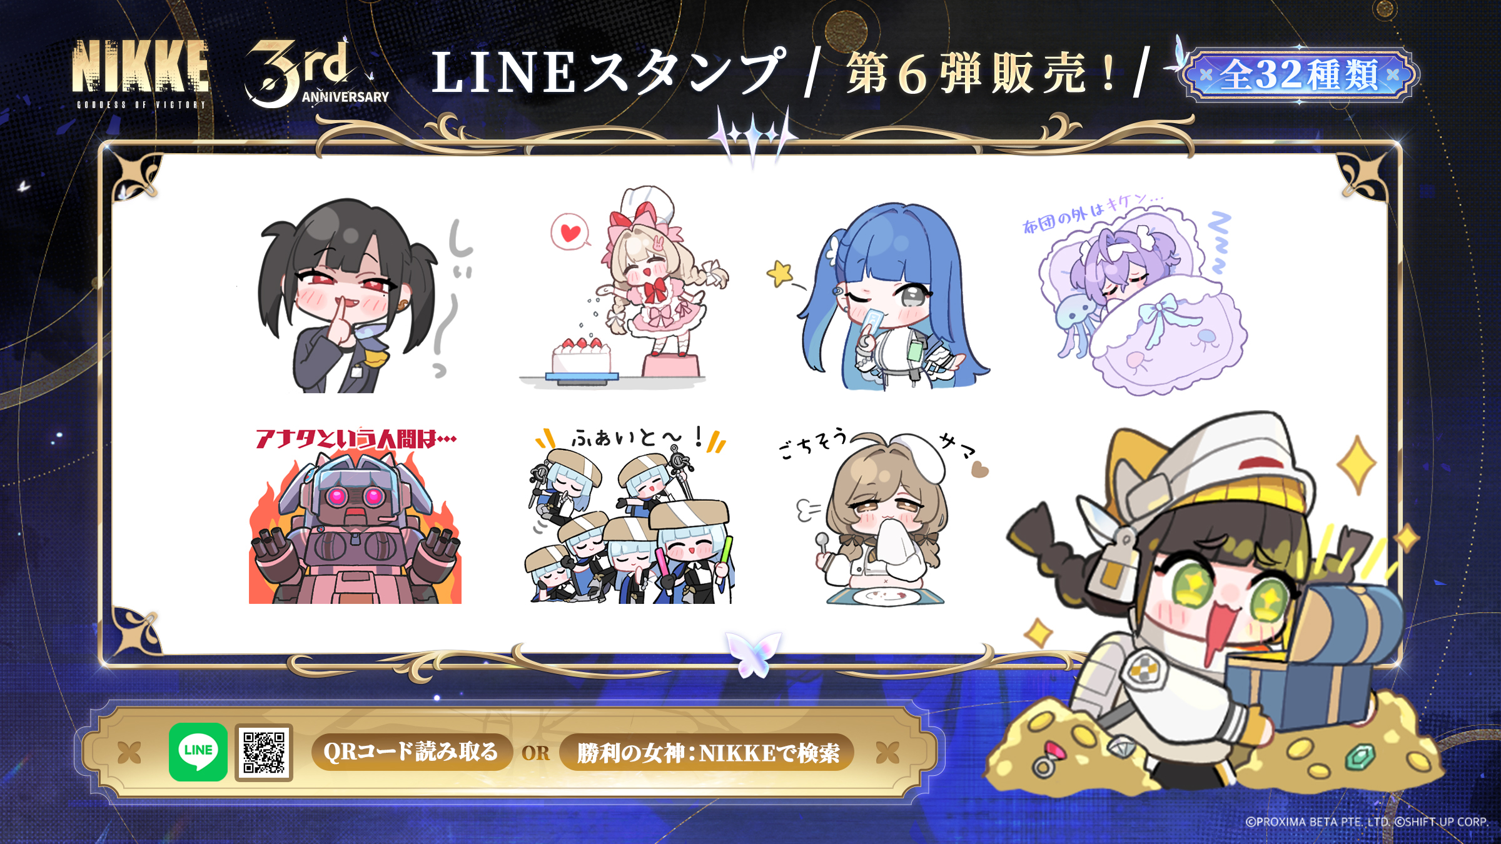Click the 勝利の女神:NIKKEで検索 button
The width and height of the screenshot is (1501, 844).
[707, 752]
